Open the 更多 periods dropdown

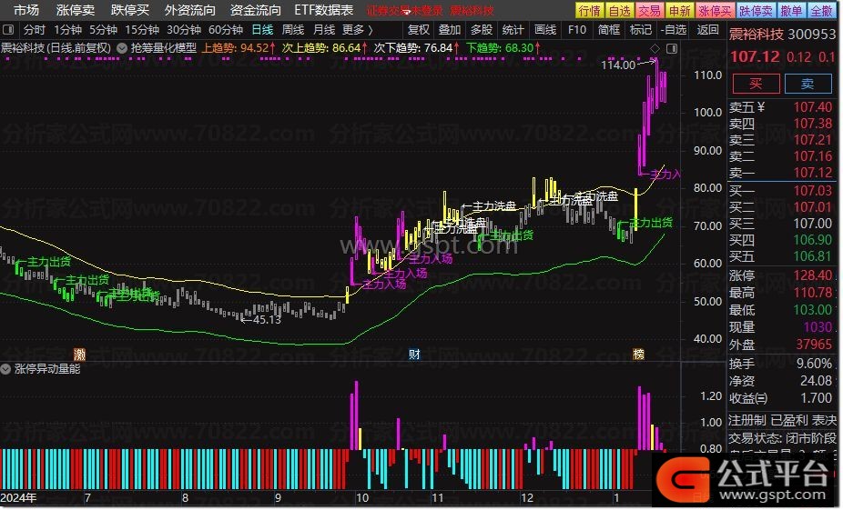(x=358, y=30)
